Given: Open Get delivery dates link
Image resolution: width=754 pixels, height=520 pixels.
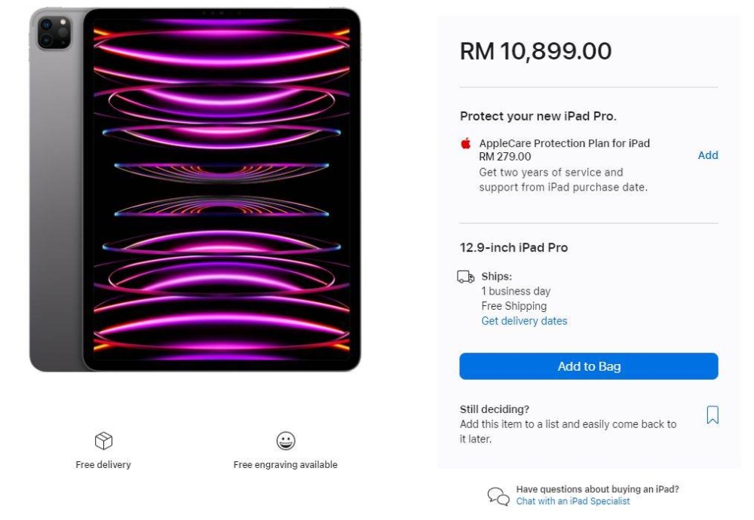Looking at the screenshot, I should (524, 321).
